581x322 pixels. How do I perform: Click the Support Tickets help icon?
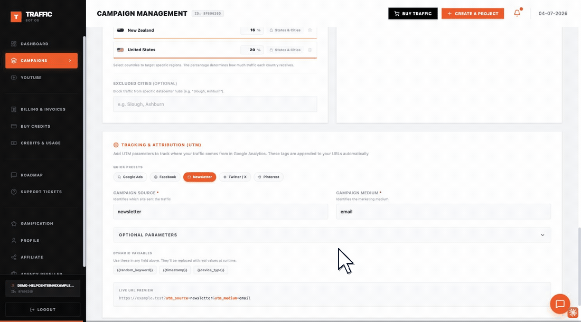click(x=14, y=192)
